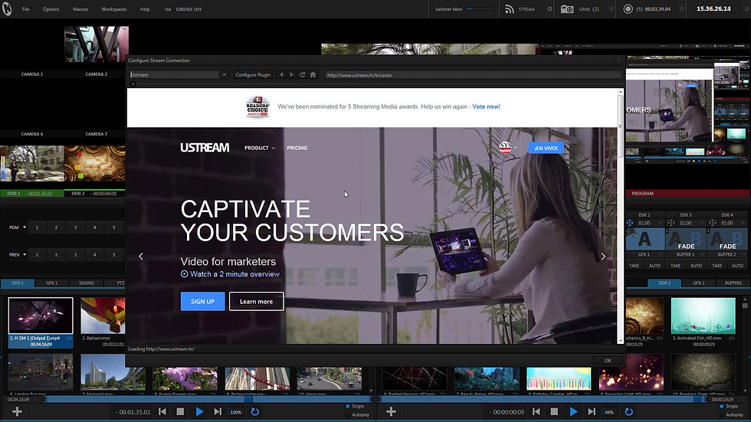Enable Autoplay for DDR 2
The height and width of the screenshot is (422, 751).
[x=722, y=415]
